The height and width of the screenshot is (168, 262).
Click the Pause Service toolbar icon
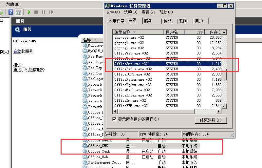tap(43, 12)
